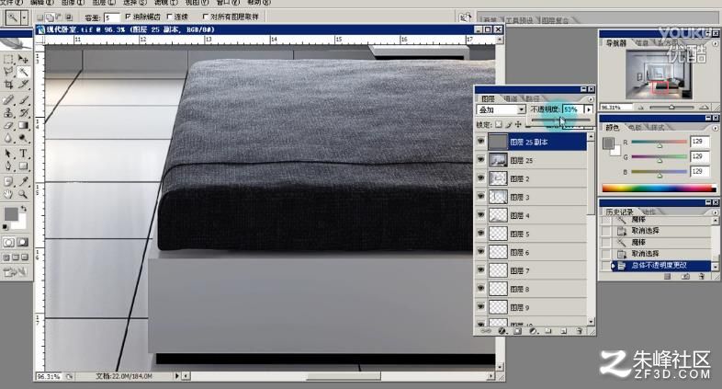Click Jump to ImageReady button

tap(16, 272)
